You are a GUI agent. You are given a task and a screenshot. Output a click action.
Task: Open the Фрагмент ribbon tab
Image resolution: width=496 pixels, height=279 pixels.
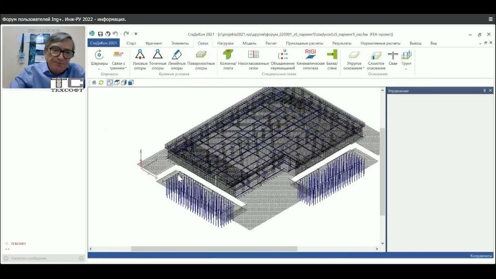[154, 43]
